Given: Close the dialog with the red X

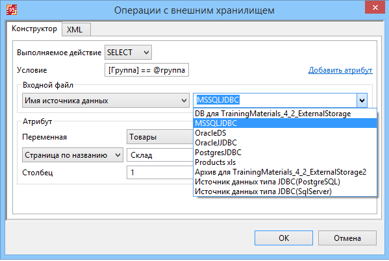Looking at the screenshot, I should click(x=375, y=7).
